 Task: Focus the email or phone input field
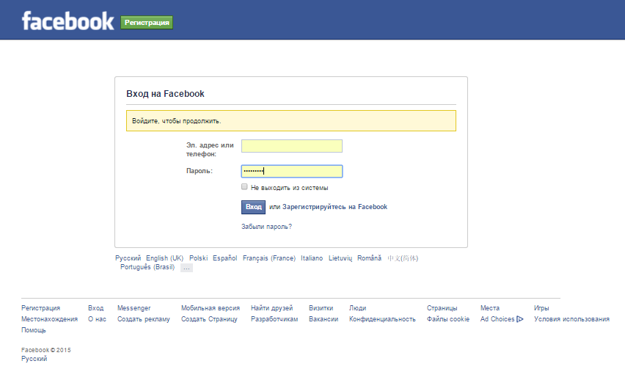tap(292, 146)
